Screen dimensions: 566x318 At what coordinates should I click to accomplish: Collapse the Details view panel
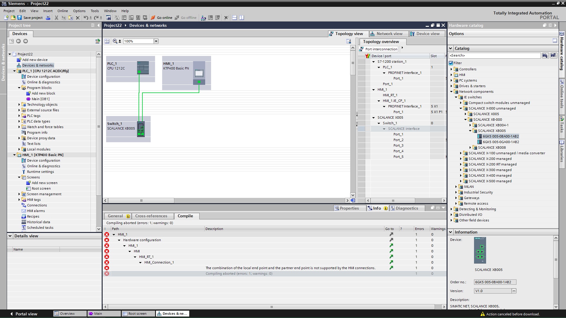pos(10,236)
